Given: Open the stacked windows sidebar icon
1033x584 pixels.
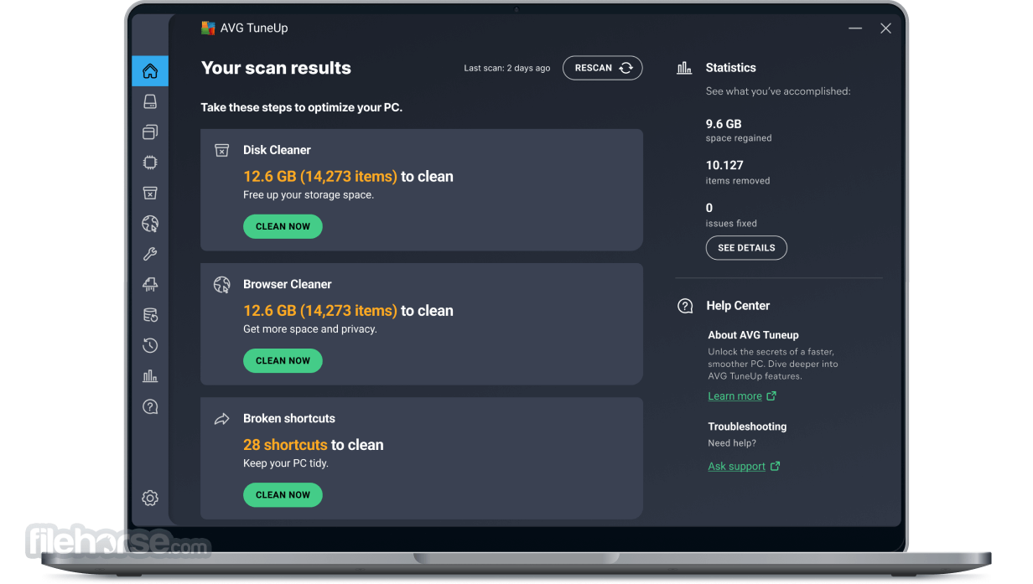Looking at the screenshot, I should pos(150,132).
